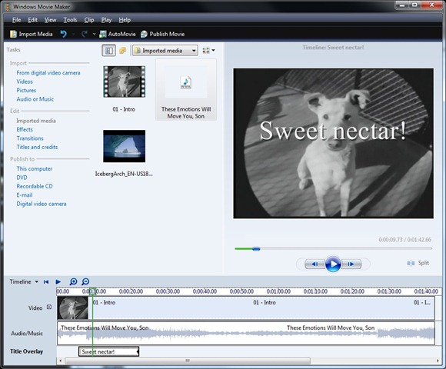Select the These Emotions Will Move You audio file
Screen dimensions: 446x369
click(x=186, y=89)
